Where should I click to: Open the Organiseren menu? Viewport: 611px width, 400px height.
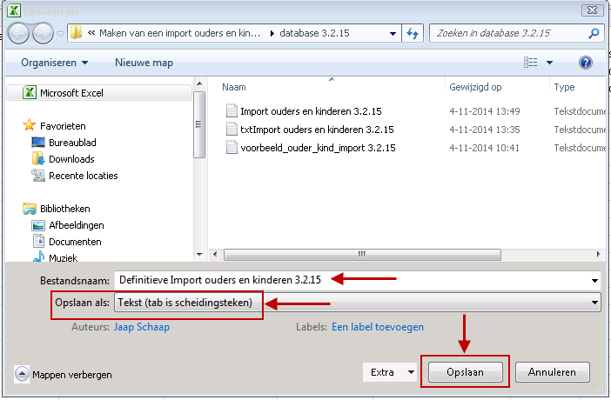55,63
